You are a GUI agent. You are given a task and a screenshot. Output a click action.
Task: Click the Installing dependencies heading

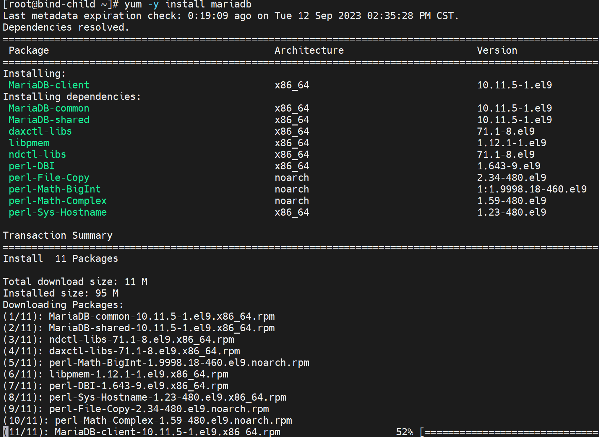click(72, 97)
